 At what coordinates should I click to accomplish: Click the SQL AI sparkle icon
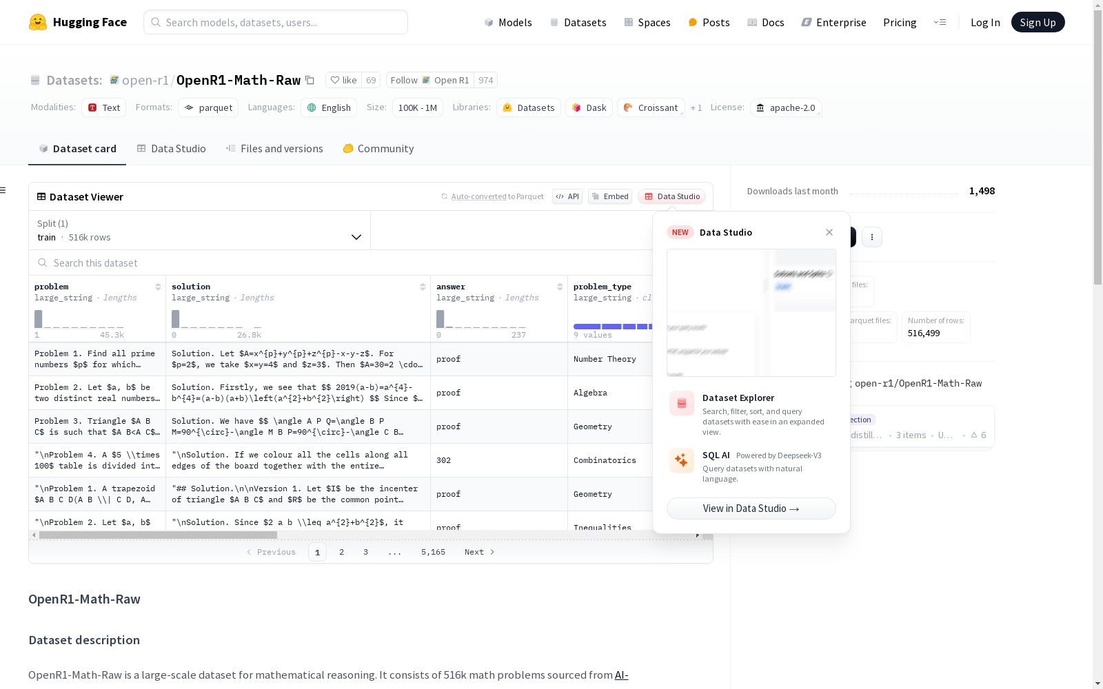682,460
